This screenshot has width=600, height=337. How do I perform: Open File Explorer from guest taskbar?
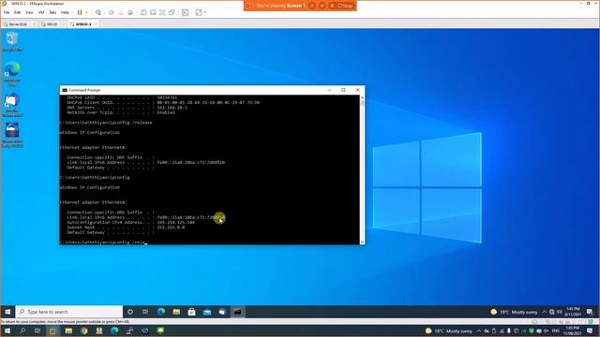click(x=176, y=312)
